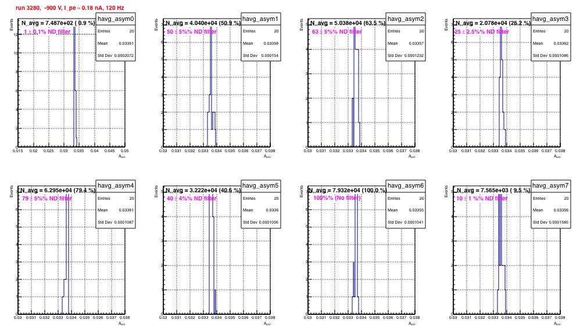Pick the magenta 25 ± 2.5% ND filter label

pos(482,32)
